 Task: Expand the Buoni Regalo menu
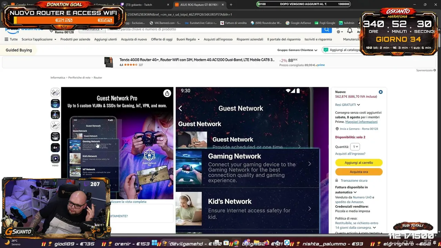[188, 39]
